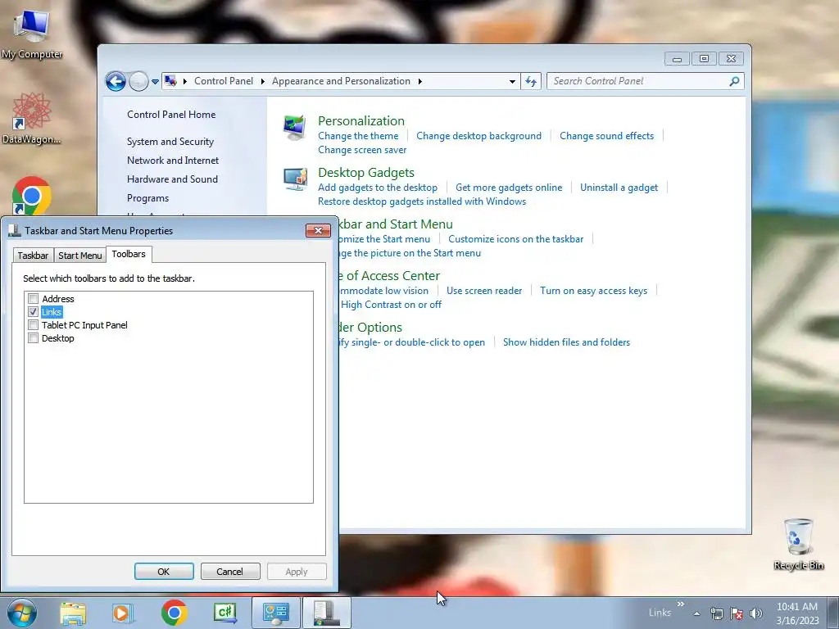
Task: Open Chrome from the taskbar
Action: pos(174,613)
